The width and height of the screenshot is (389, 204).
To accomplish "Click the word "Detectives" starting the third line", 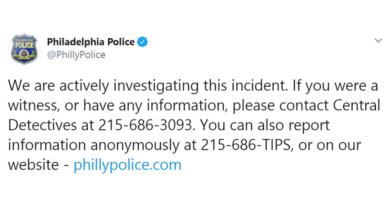I will 42,126.
